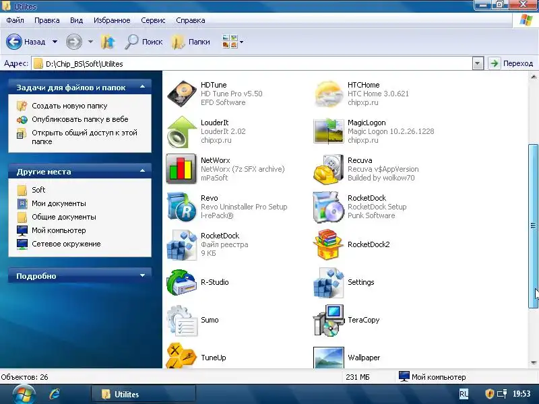Viewport: 539px width, 404px height.
Task: Select the Recuva helmet icon
Action: coord(328,169)
